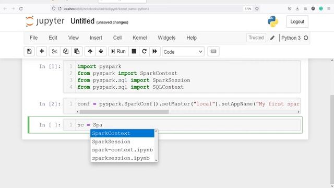334x188 pixels.
Task: Restart kernel and run all cells icon
Action: (x=155, y=51)
